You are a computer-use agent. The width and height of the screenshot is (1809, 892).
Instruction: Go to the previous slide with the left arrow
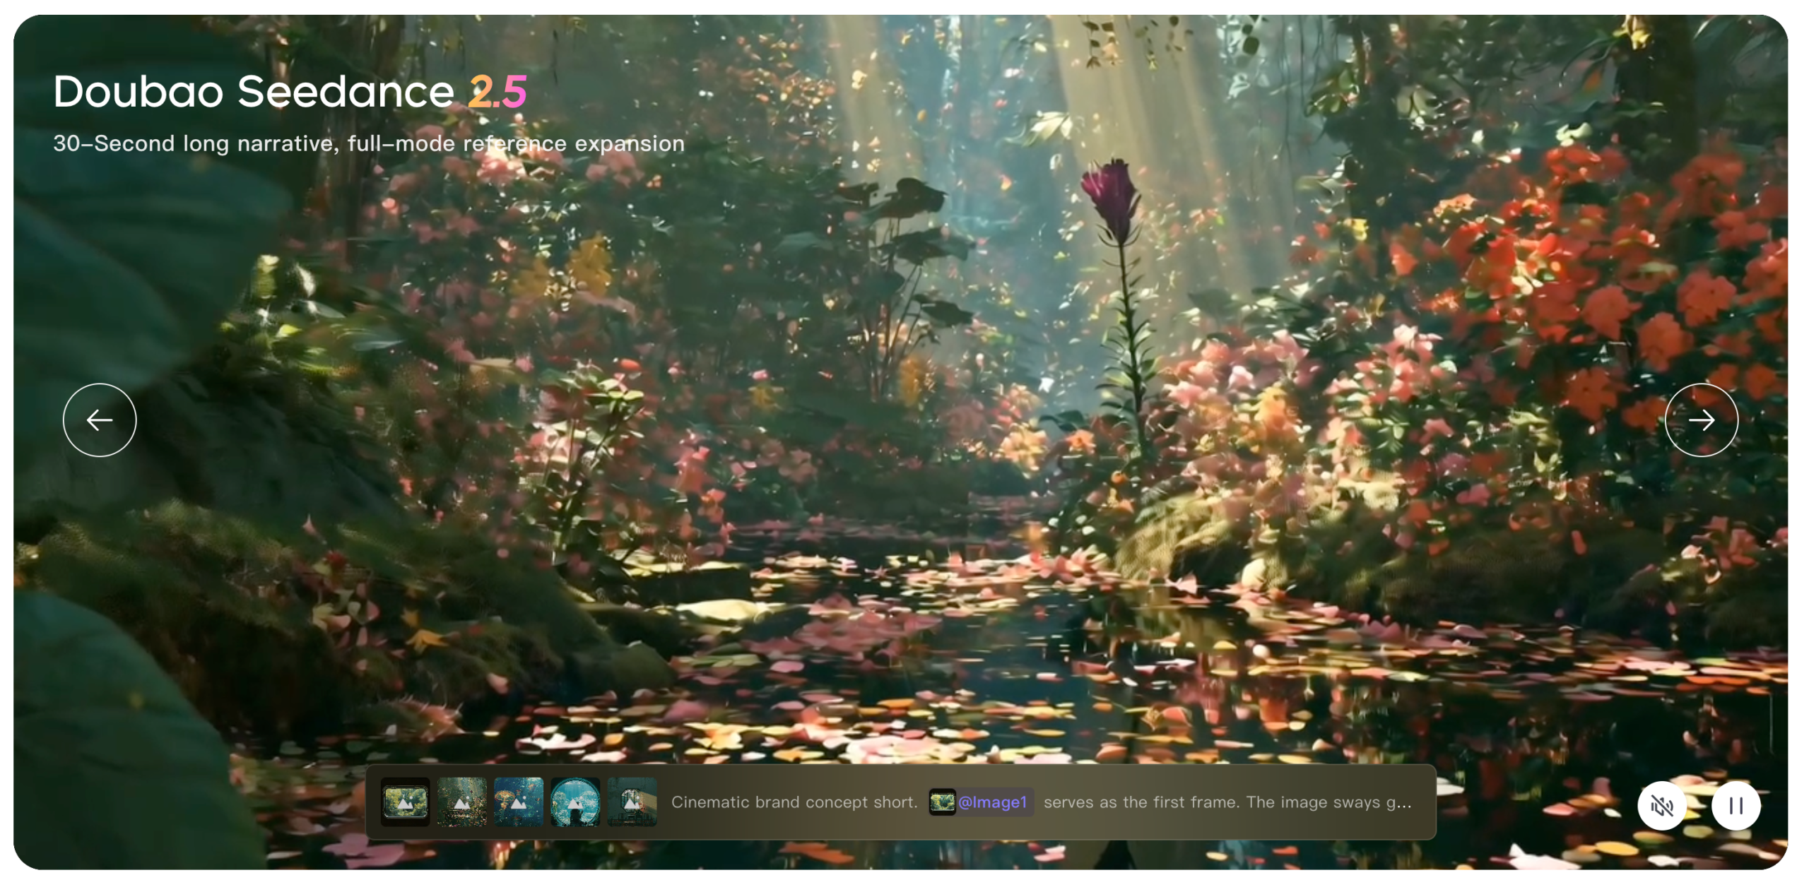(x=100, y=420)
